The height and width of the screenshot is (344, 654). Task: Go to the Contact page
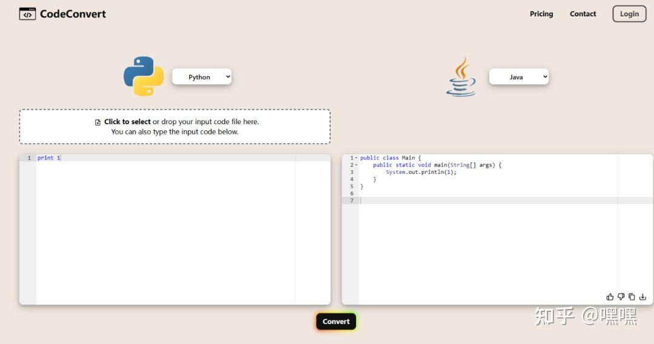point(583,14)
